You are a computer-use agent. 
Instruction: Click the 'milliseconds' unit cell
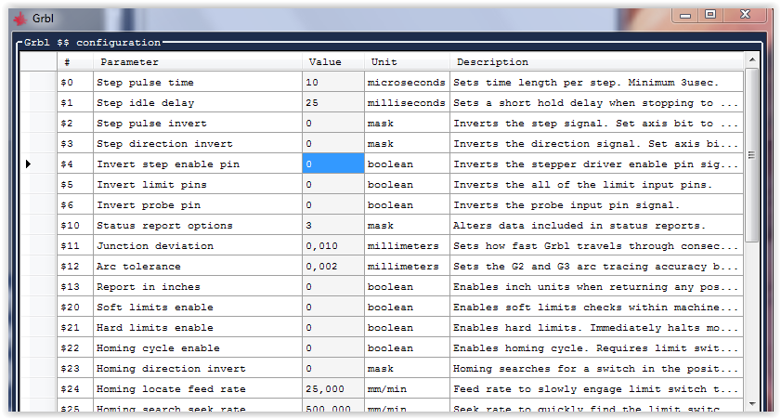click(x=407, y=102)
